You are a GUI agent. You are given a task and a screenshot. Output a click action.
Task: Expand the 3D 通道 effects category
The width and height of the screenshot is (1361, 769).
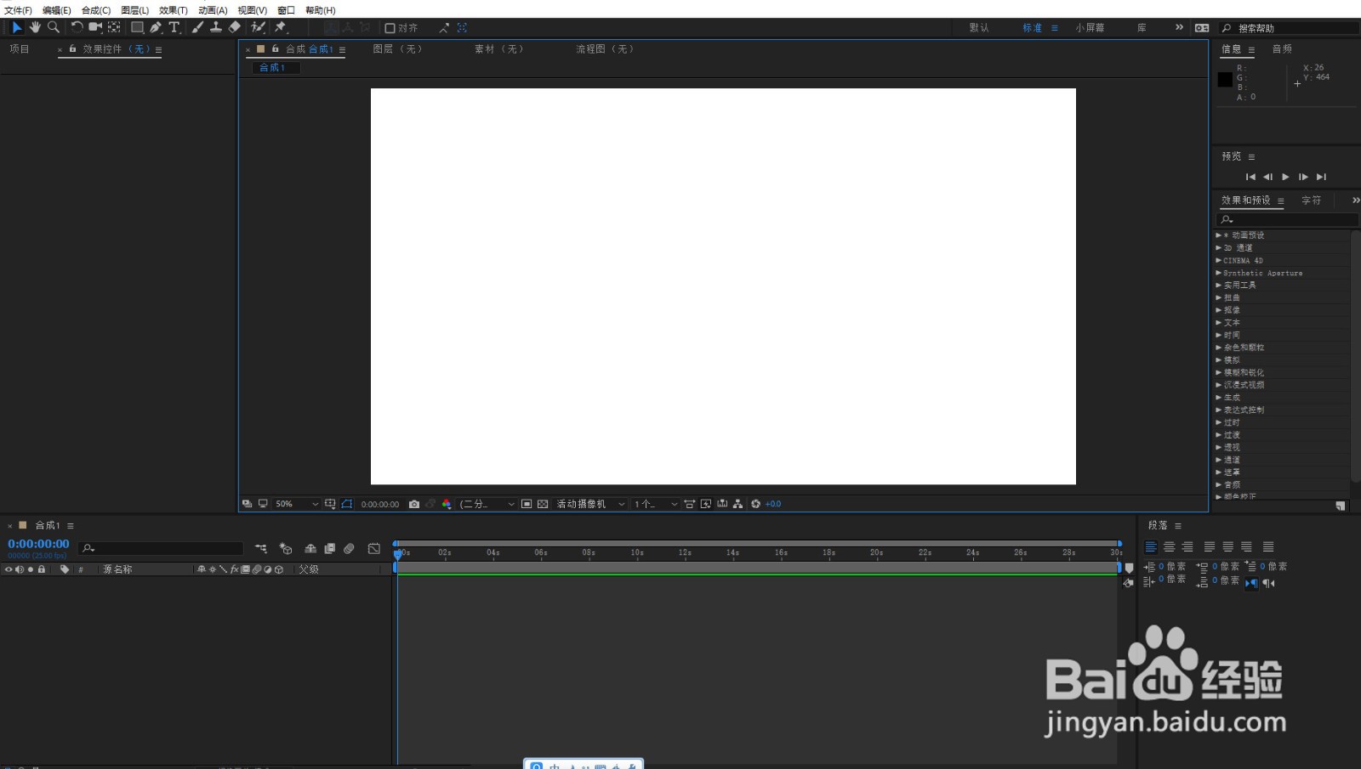pyautogui.click(x=1218, y=248)
